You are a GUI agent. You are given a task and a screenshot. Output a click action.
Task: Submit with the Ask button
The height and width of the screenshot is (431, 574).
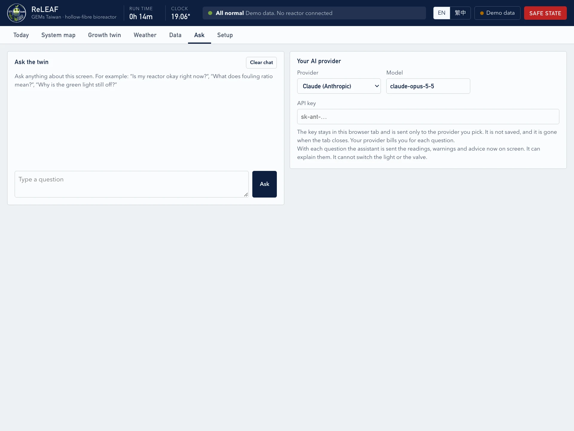point(264,184)
